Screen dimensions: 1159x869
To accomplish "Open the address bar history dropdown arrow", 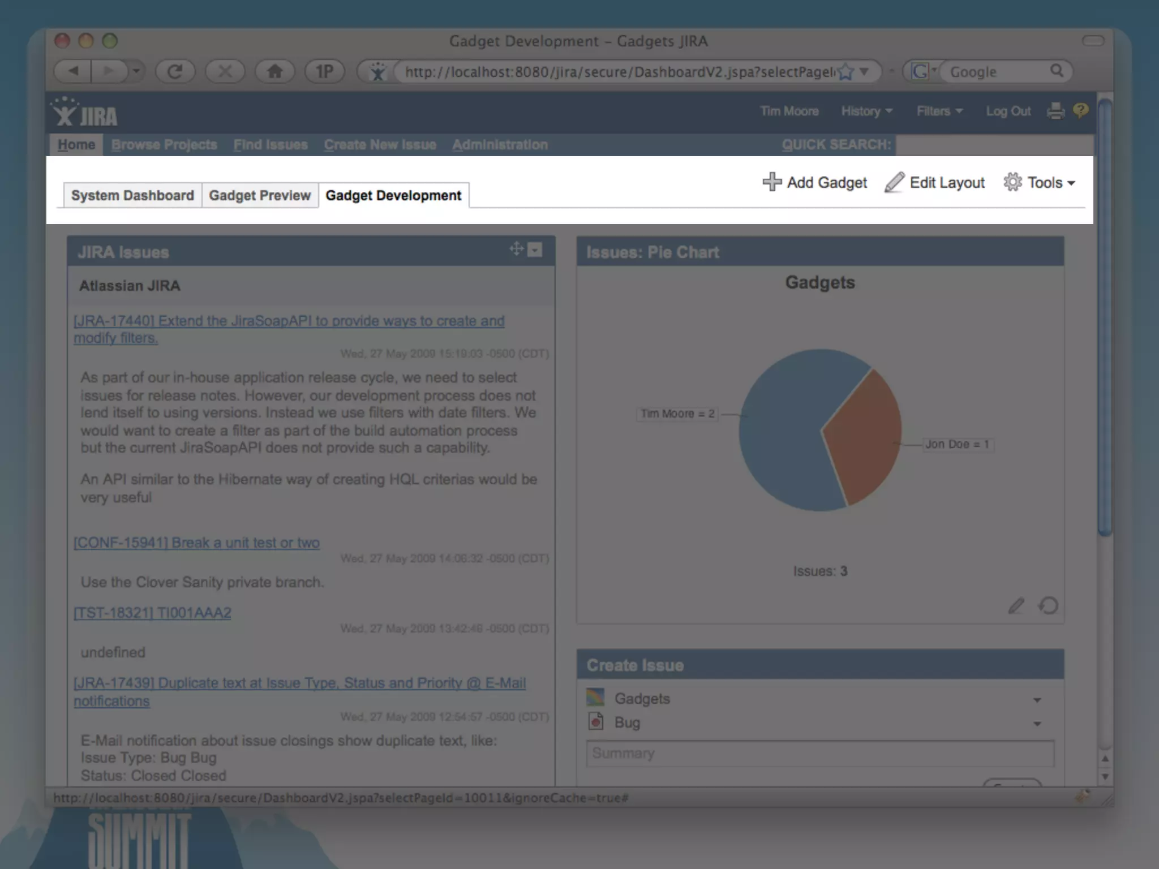I will (x=864, y=72).
